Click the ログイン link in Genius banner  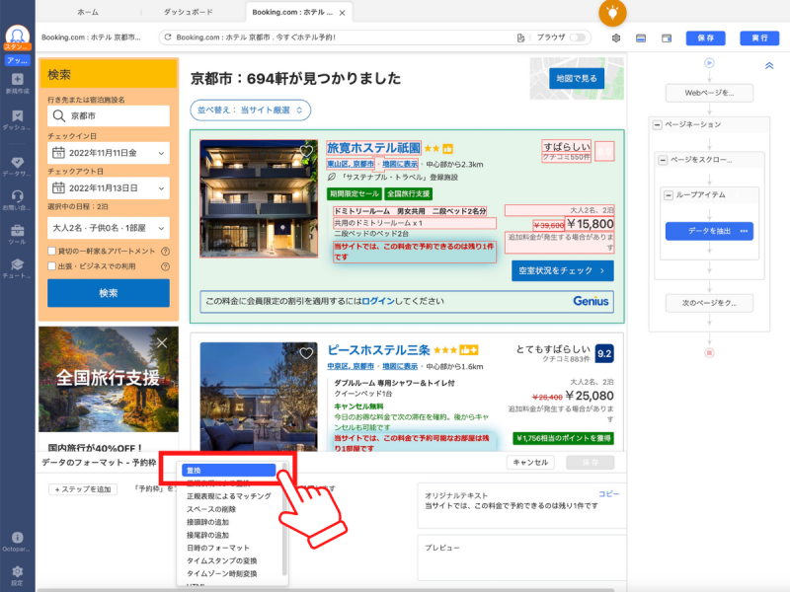(x=378, y=301)
